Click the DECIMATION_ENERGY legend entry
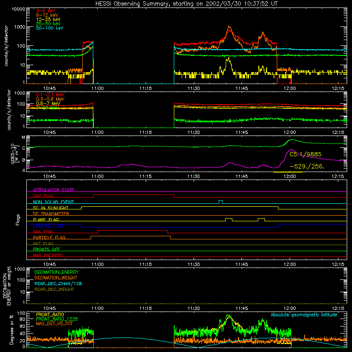 [x=56, y=272]
